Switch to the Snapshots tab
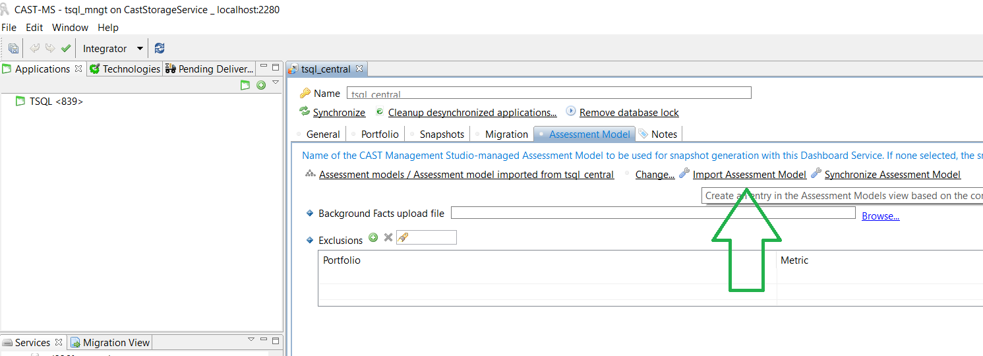The width and height of the screenshot is (983, 356). [441, 134]
